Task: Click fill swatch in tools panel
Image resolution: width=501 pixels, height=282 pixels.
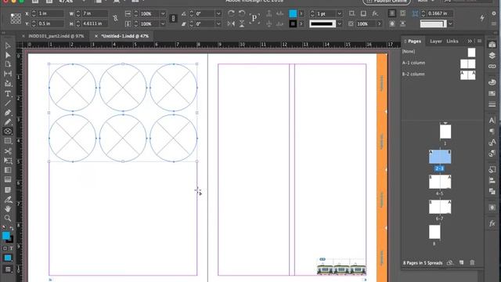Action: [5, 236]
